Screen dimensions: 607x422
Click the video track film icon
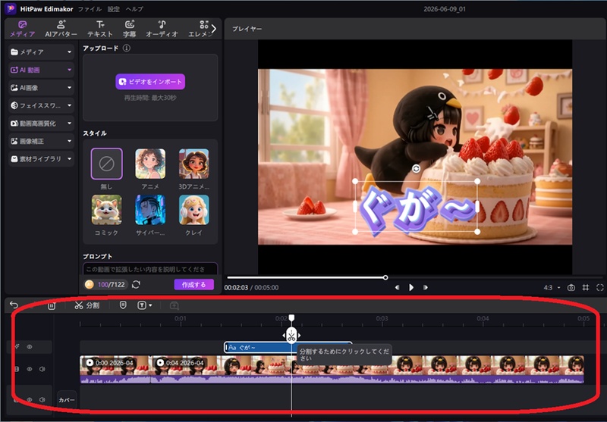(16, 369)
